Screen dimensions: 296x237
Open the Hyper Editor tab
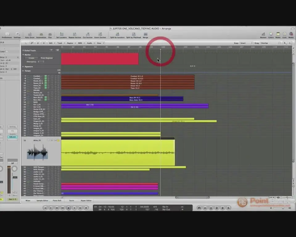tap(86, 201)
